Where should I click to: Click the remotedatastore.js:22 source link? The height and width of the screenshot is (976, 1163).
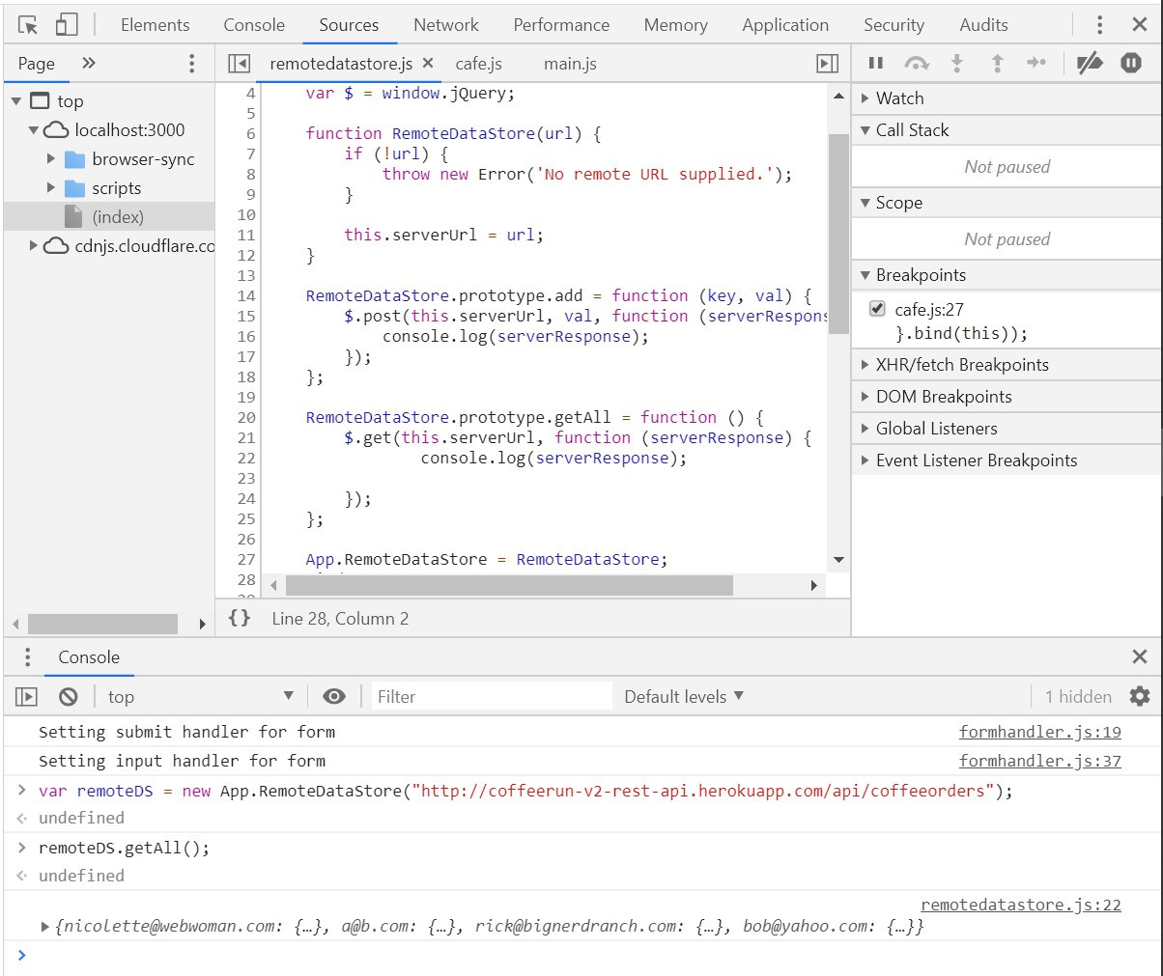[x=1020, y=905]
